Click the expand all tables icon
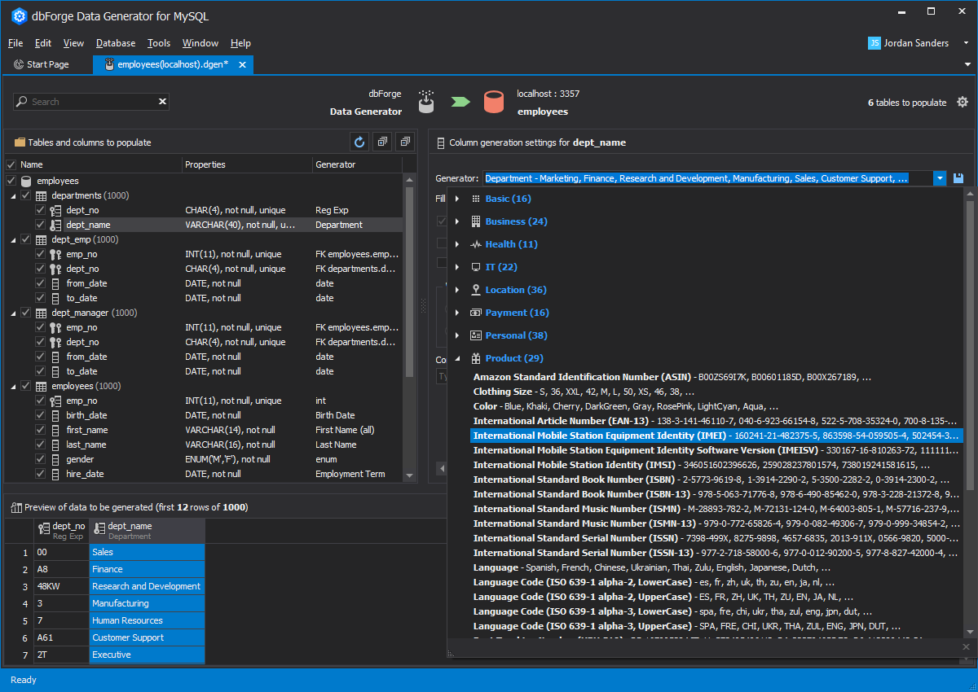This screenshot has height=692, width=978. (382, 142)
